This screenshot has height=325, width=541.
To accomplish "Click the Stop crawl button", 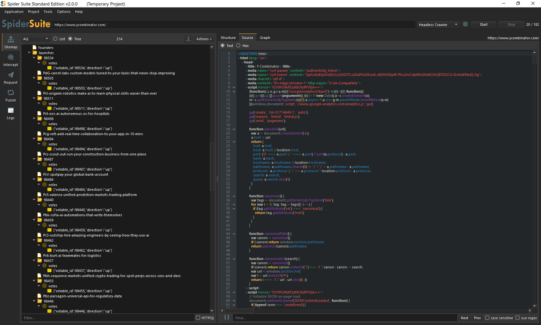I will click(511, 24).
